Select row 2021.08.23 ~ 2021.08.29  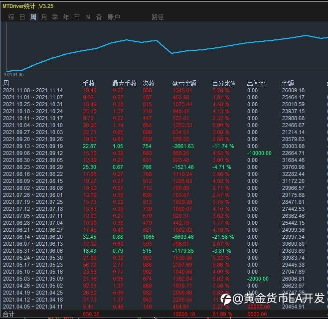click(164, 167)
